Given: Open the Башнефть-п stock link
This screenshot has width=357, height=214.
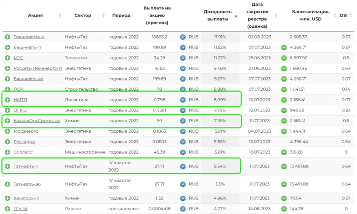Looking at the screenshot, I should pyautogui.click(x=27, y=48).
